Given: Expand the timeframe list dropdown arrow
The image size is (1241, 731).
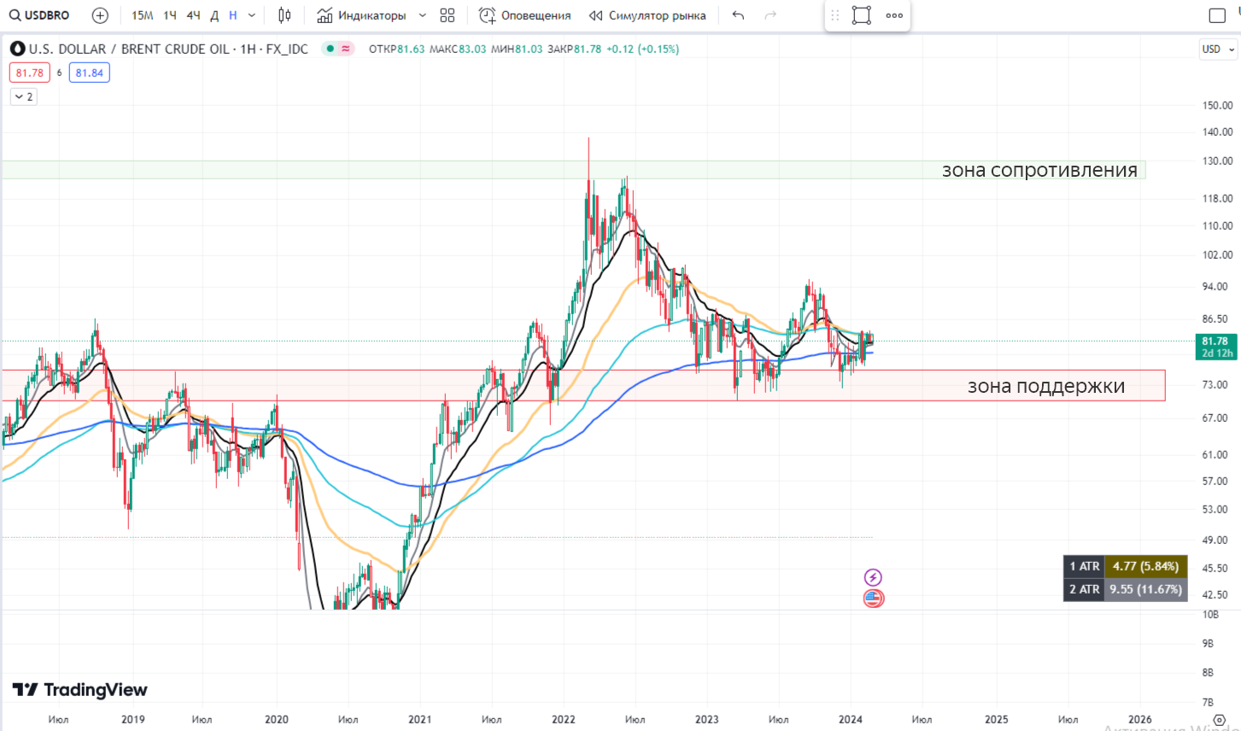Looking at the screenshot, I should coord(252,15).
